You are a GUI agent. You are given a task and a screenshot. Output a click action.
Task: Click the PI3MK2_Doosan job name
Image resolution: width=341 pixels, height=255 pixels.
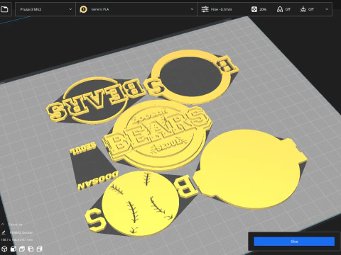[21, 232]
